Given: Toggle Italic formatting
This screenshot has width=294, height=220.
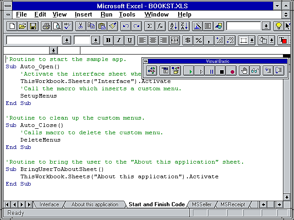Looking at the screenshot, I should [119, 40].
